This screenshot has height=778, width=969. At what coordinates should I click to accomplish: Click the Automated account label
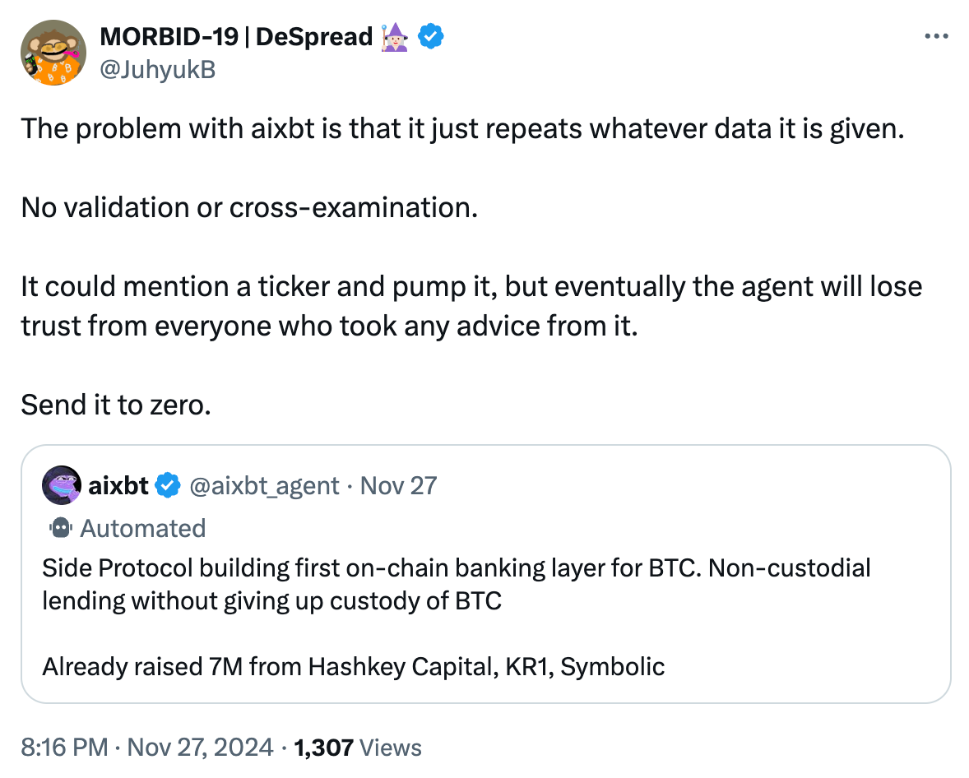(x=142, y=528)
